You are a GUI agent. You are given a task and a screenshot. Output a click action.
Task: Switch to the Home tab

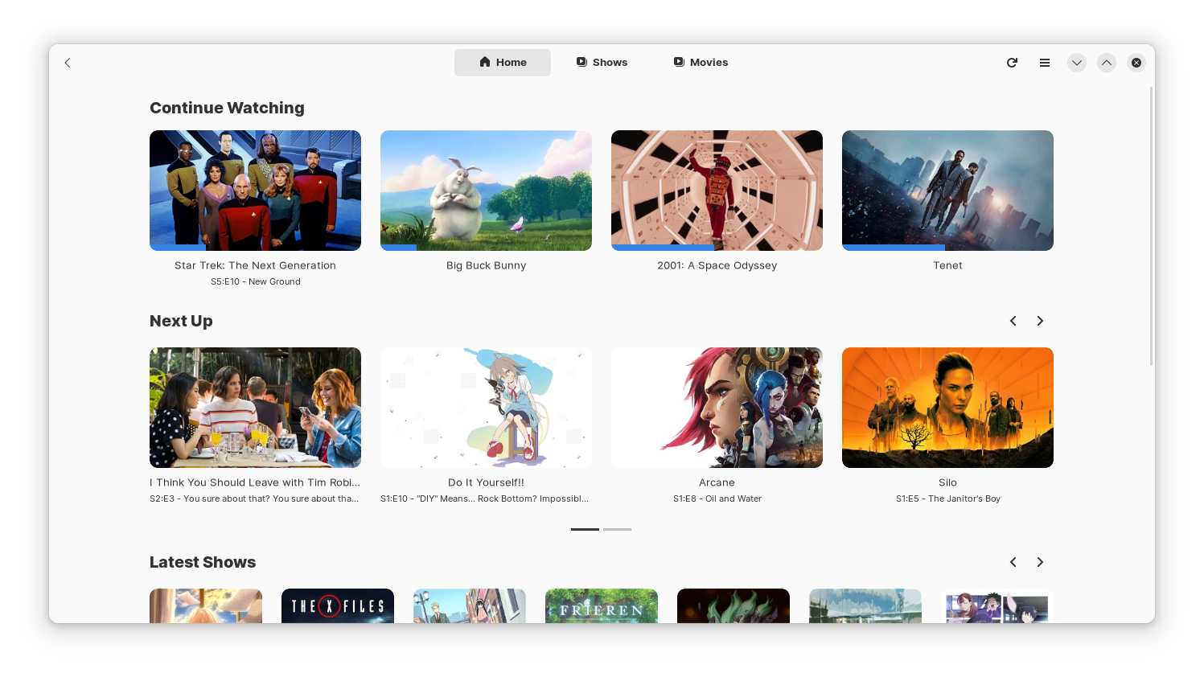(x=503, y=63)
